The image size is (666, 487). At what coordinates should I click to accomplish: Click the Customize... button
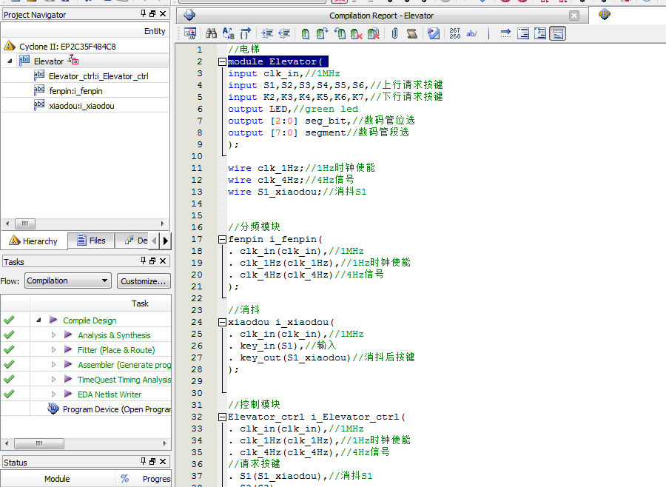[144, 281]
